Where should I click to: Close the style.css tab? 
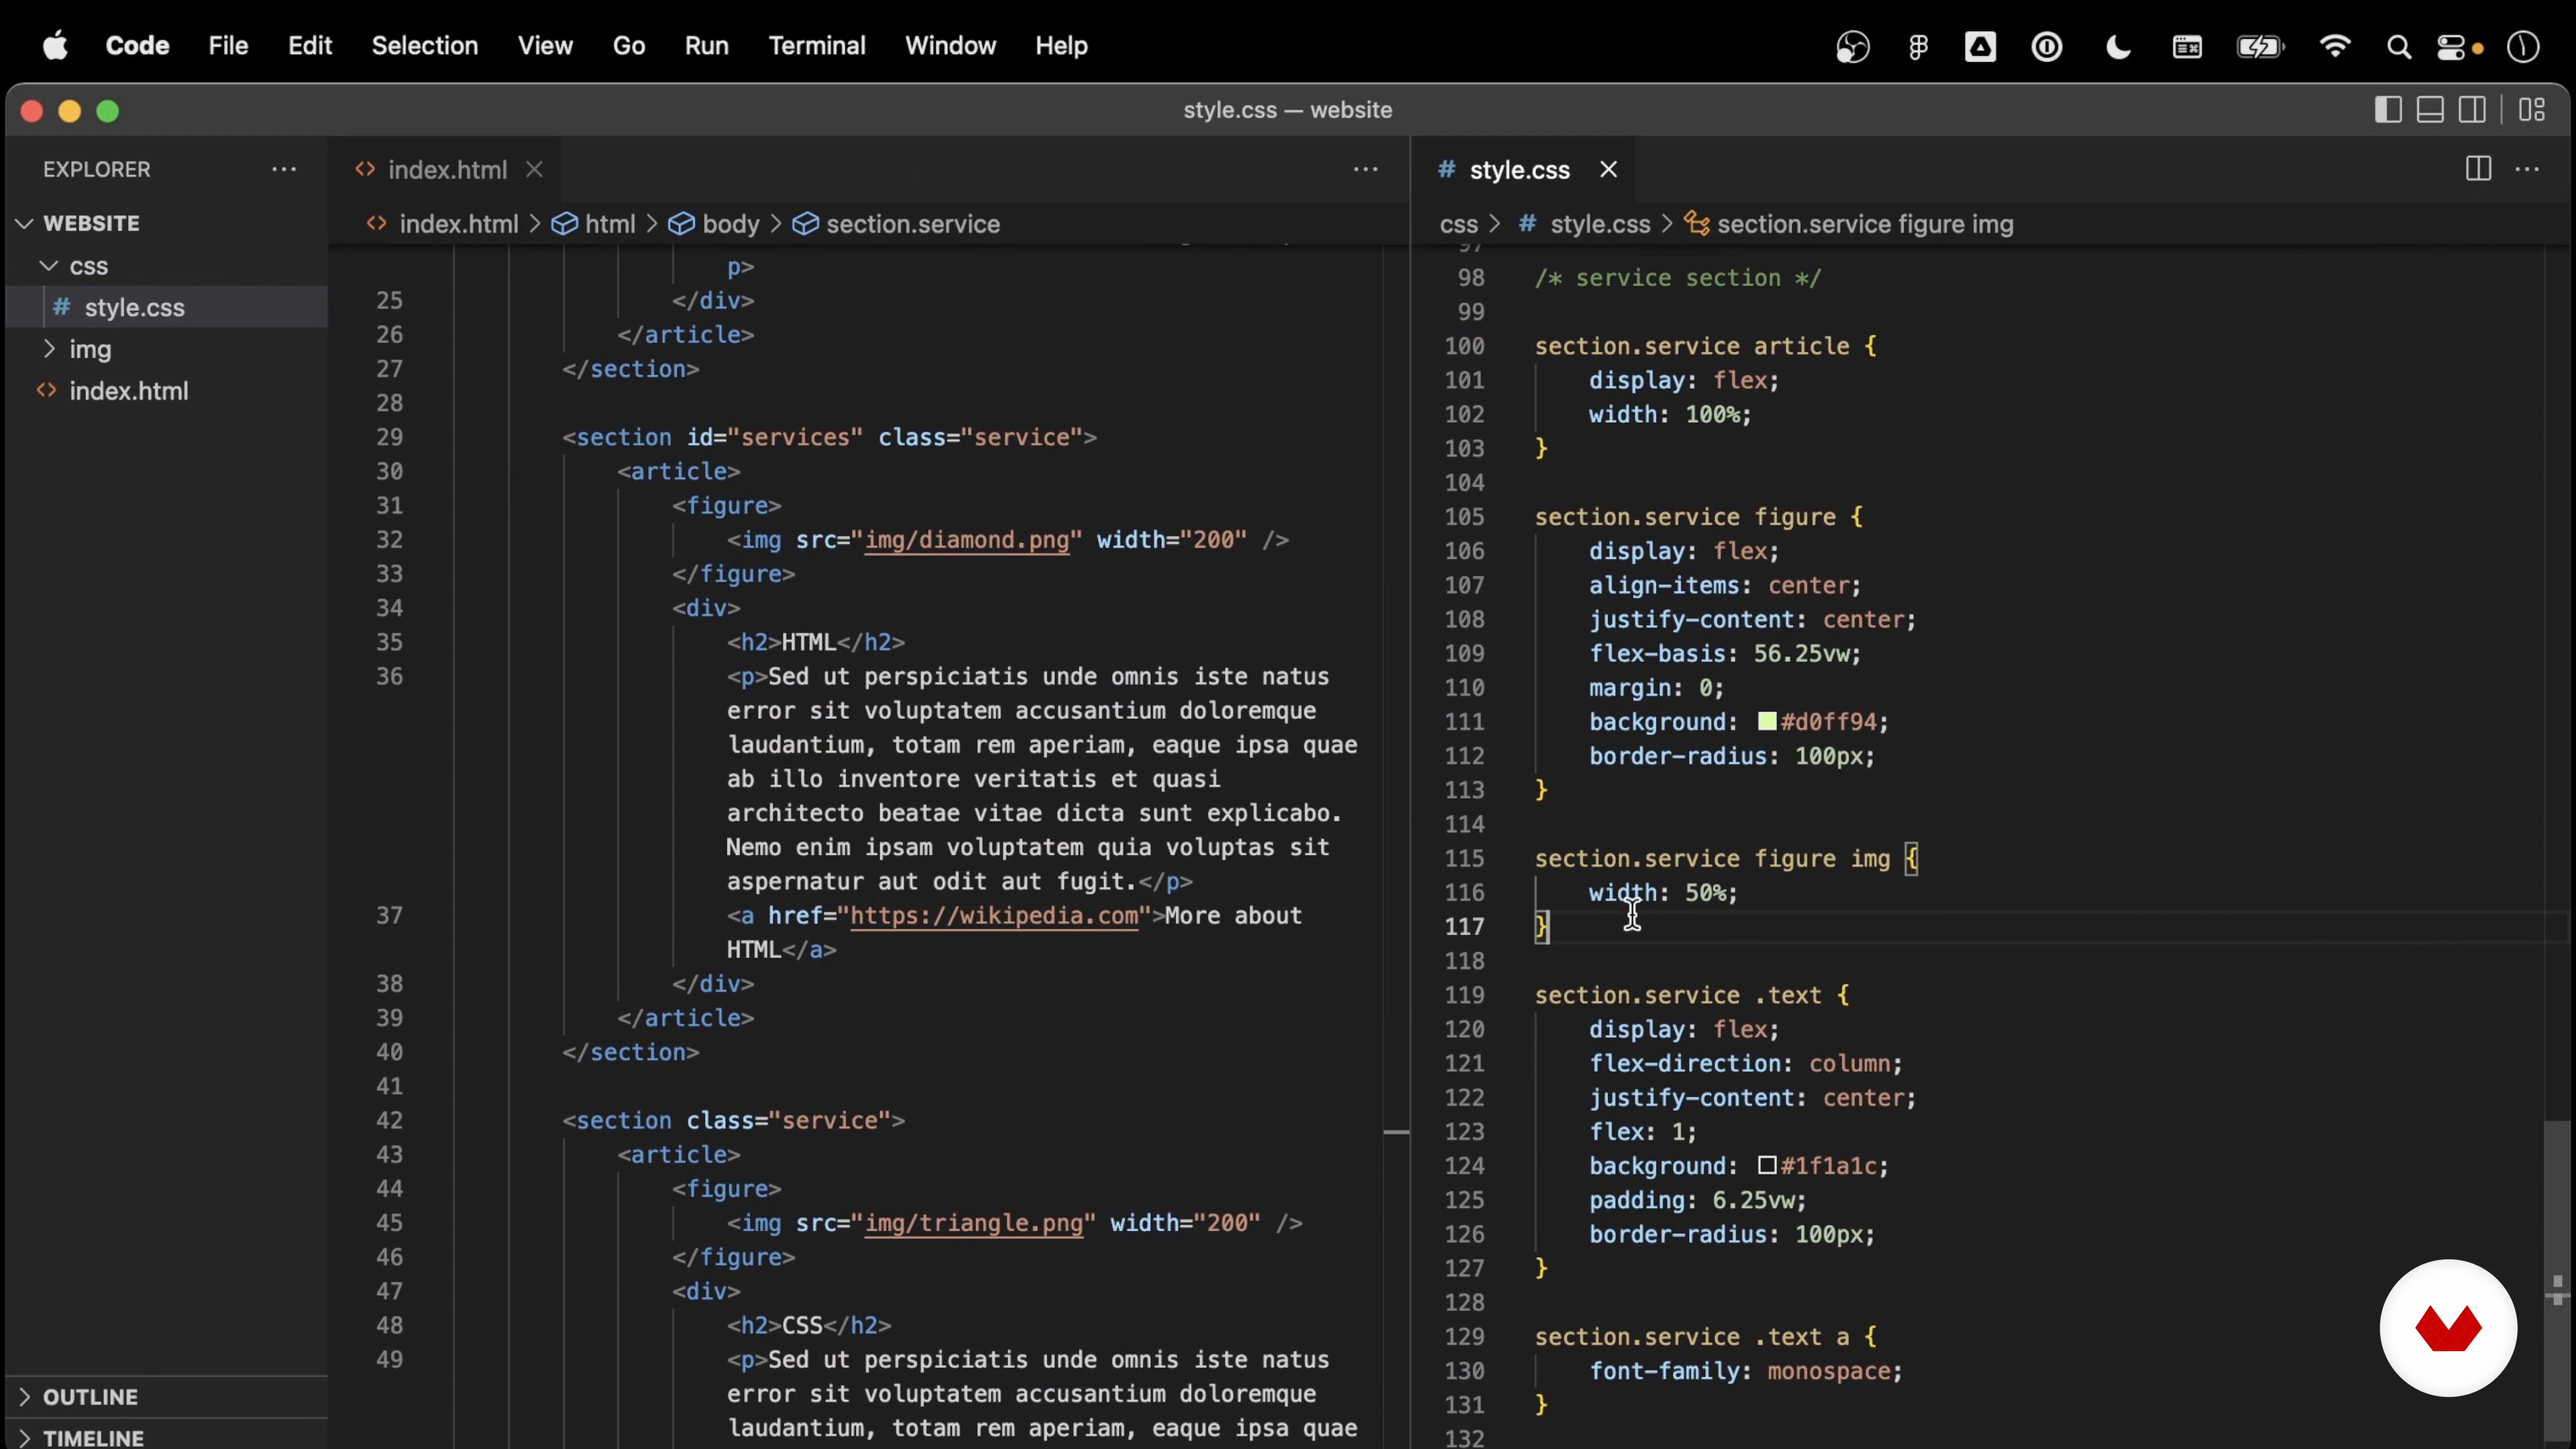tap(1608, 170)
